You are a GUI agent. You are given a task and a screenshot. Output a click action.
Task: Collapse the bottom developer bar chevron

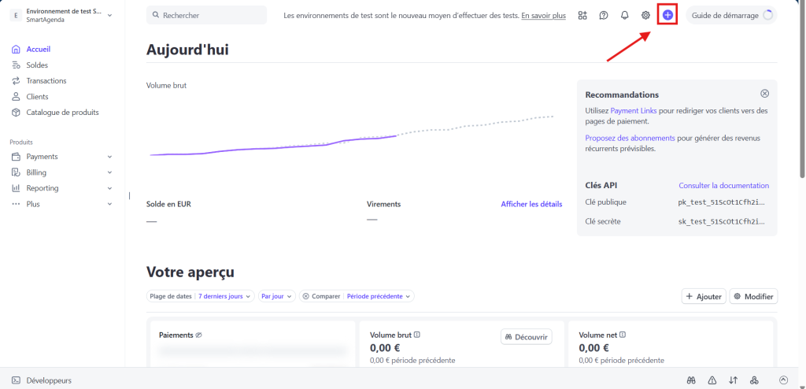783,380
